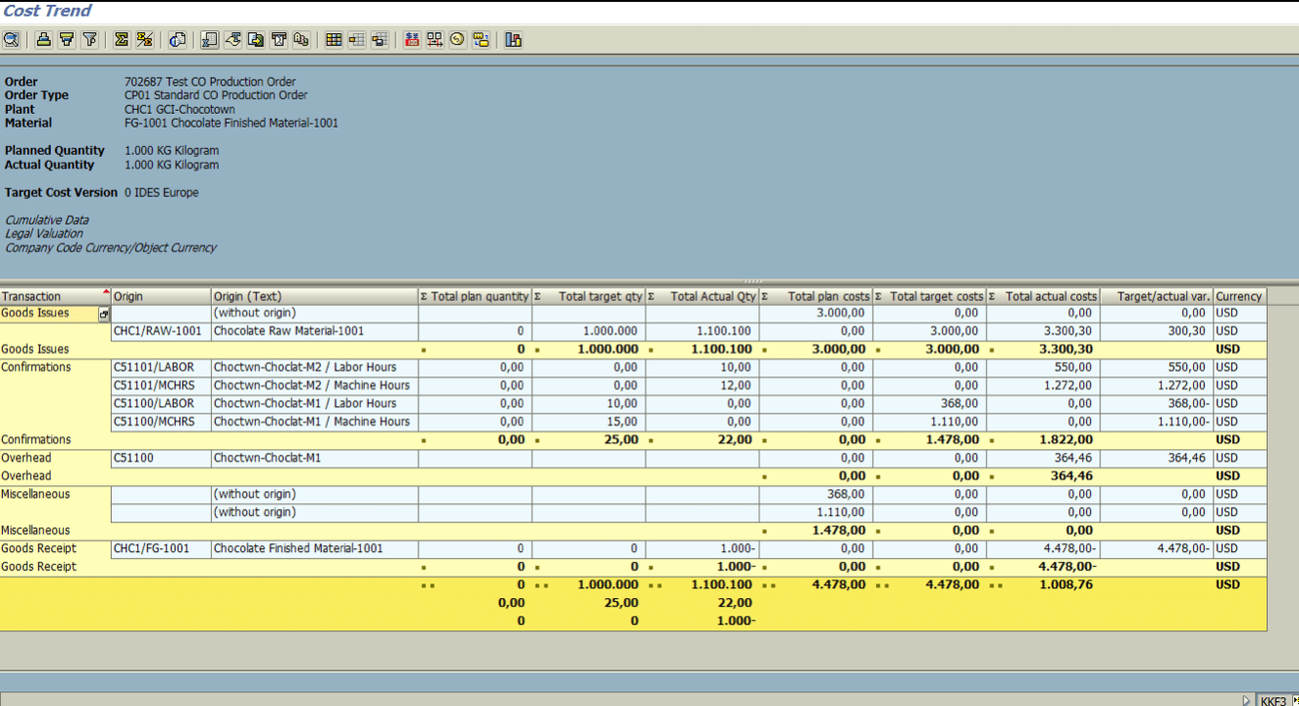This screenshot has width=1299, height=706.
Task: Display the graphic chart icon
Action: pyautogui.click(x=513, y=40)
